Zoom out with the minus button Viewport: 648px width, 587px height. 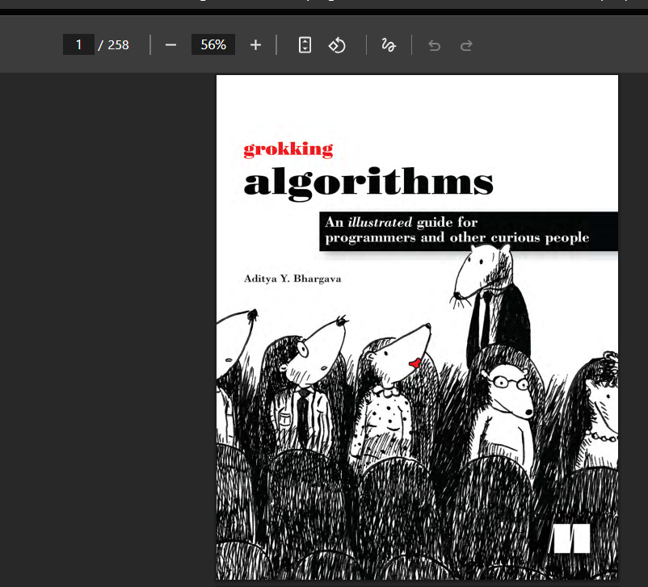pyautogui.click(x=170, y=45)
